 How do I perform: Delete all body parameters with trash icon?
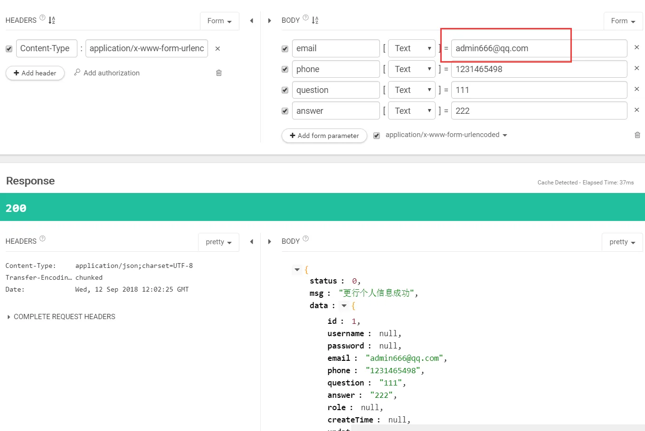[x=637, y=135]
